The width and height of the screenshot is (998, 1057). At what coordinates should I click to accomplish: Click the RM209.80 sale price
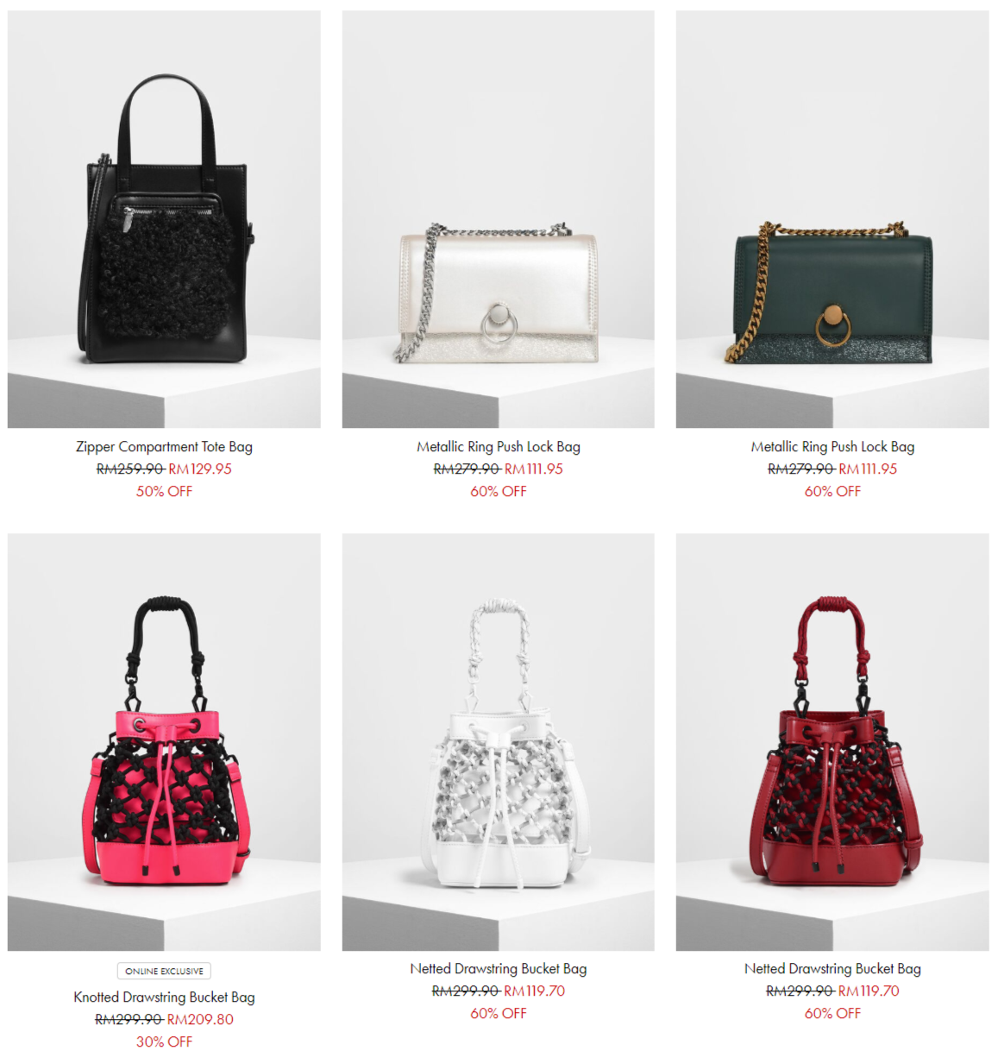(x=200, y=1020)
